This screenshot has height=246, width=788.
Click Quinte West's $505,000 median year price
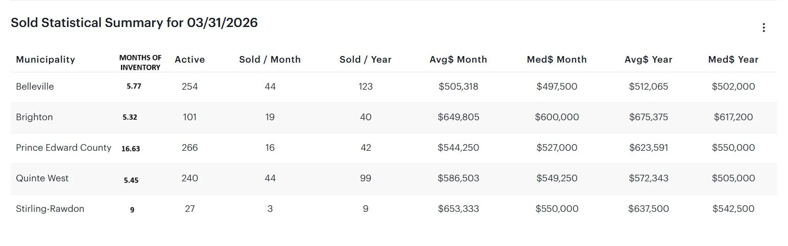[x=733, y=178]
